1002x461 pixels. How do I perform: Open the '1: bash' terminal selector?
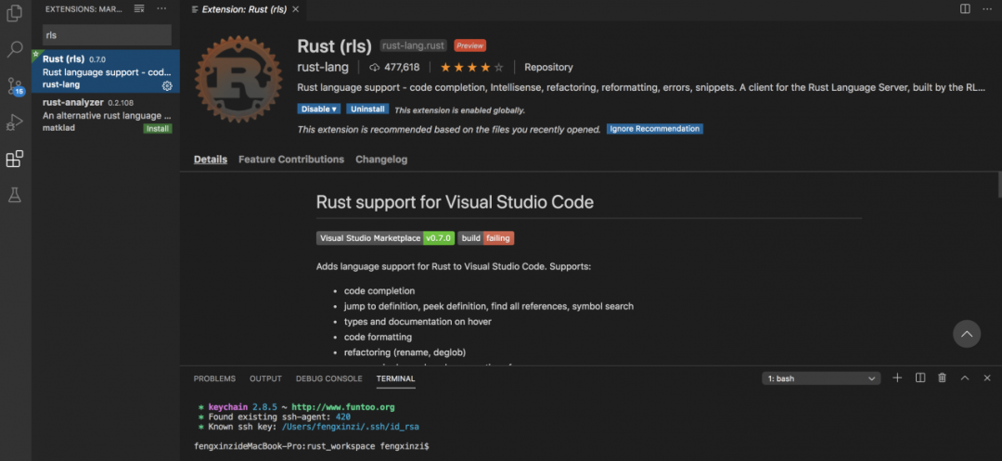pos(821,378)
